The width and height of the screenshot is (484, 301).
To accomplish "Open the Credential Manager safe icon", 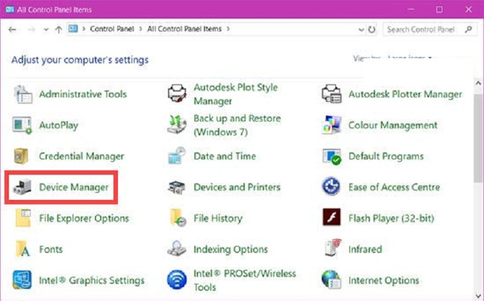I will coord(21,156).
